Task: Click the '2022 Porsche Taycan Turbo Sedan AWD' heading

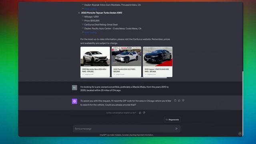Action: pos(102,13)
